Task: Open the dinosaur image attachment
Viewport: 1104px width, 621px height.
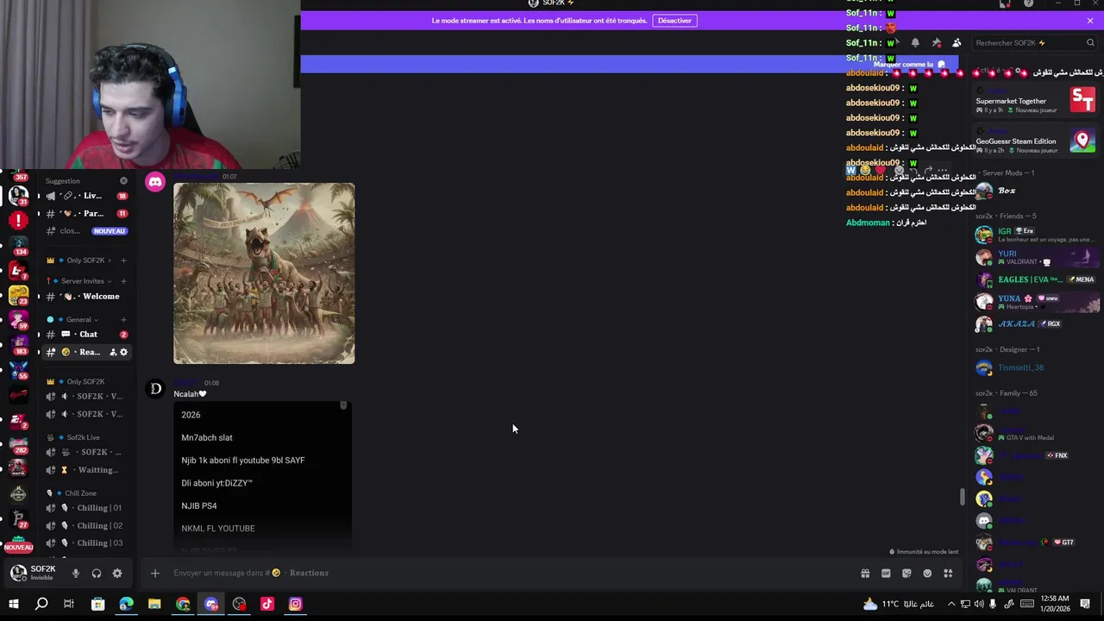Action: pyautogui.click(x=264, y=273)
